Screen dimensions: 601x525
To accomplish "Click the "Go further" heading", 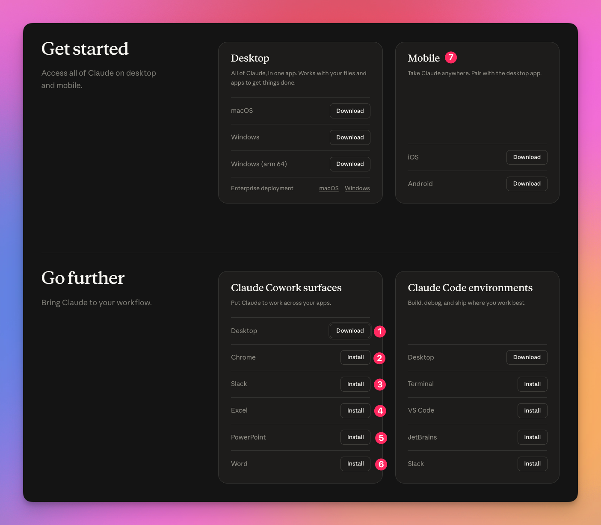I will coord(83,278).
